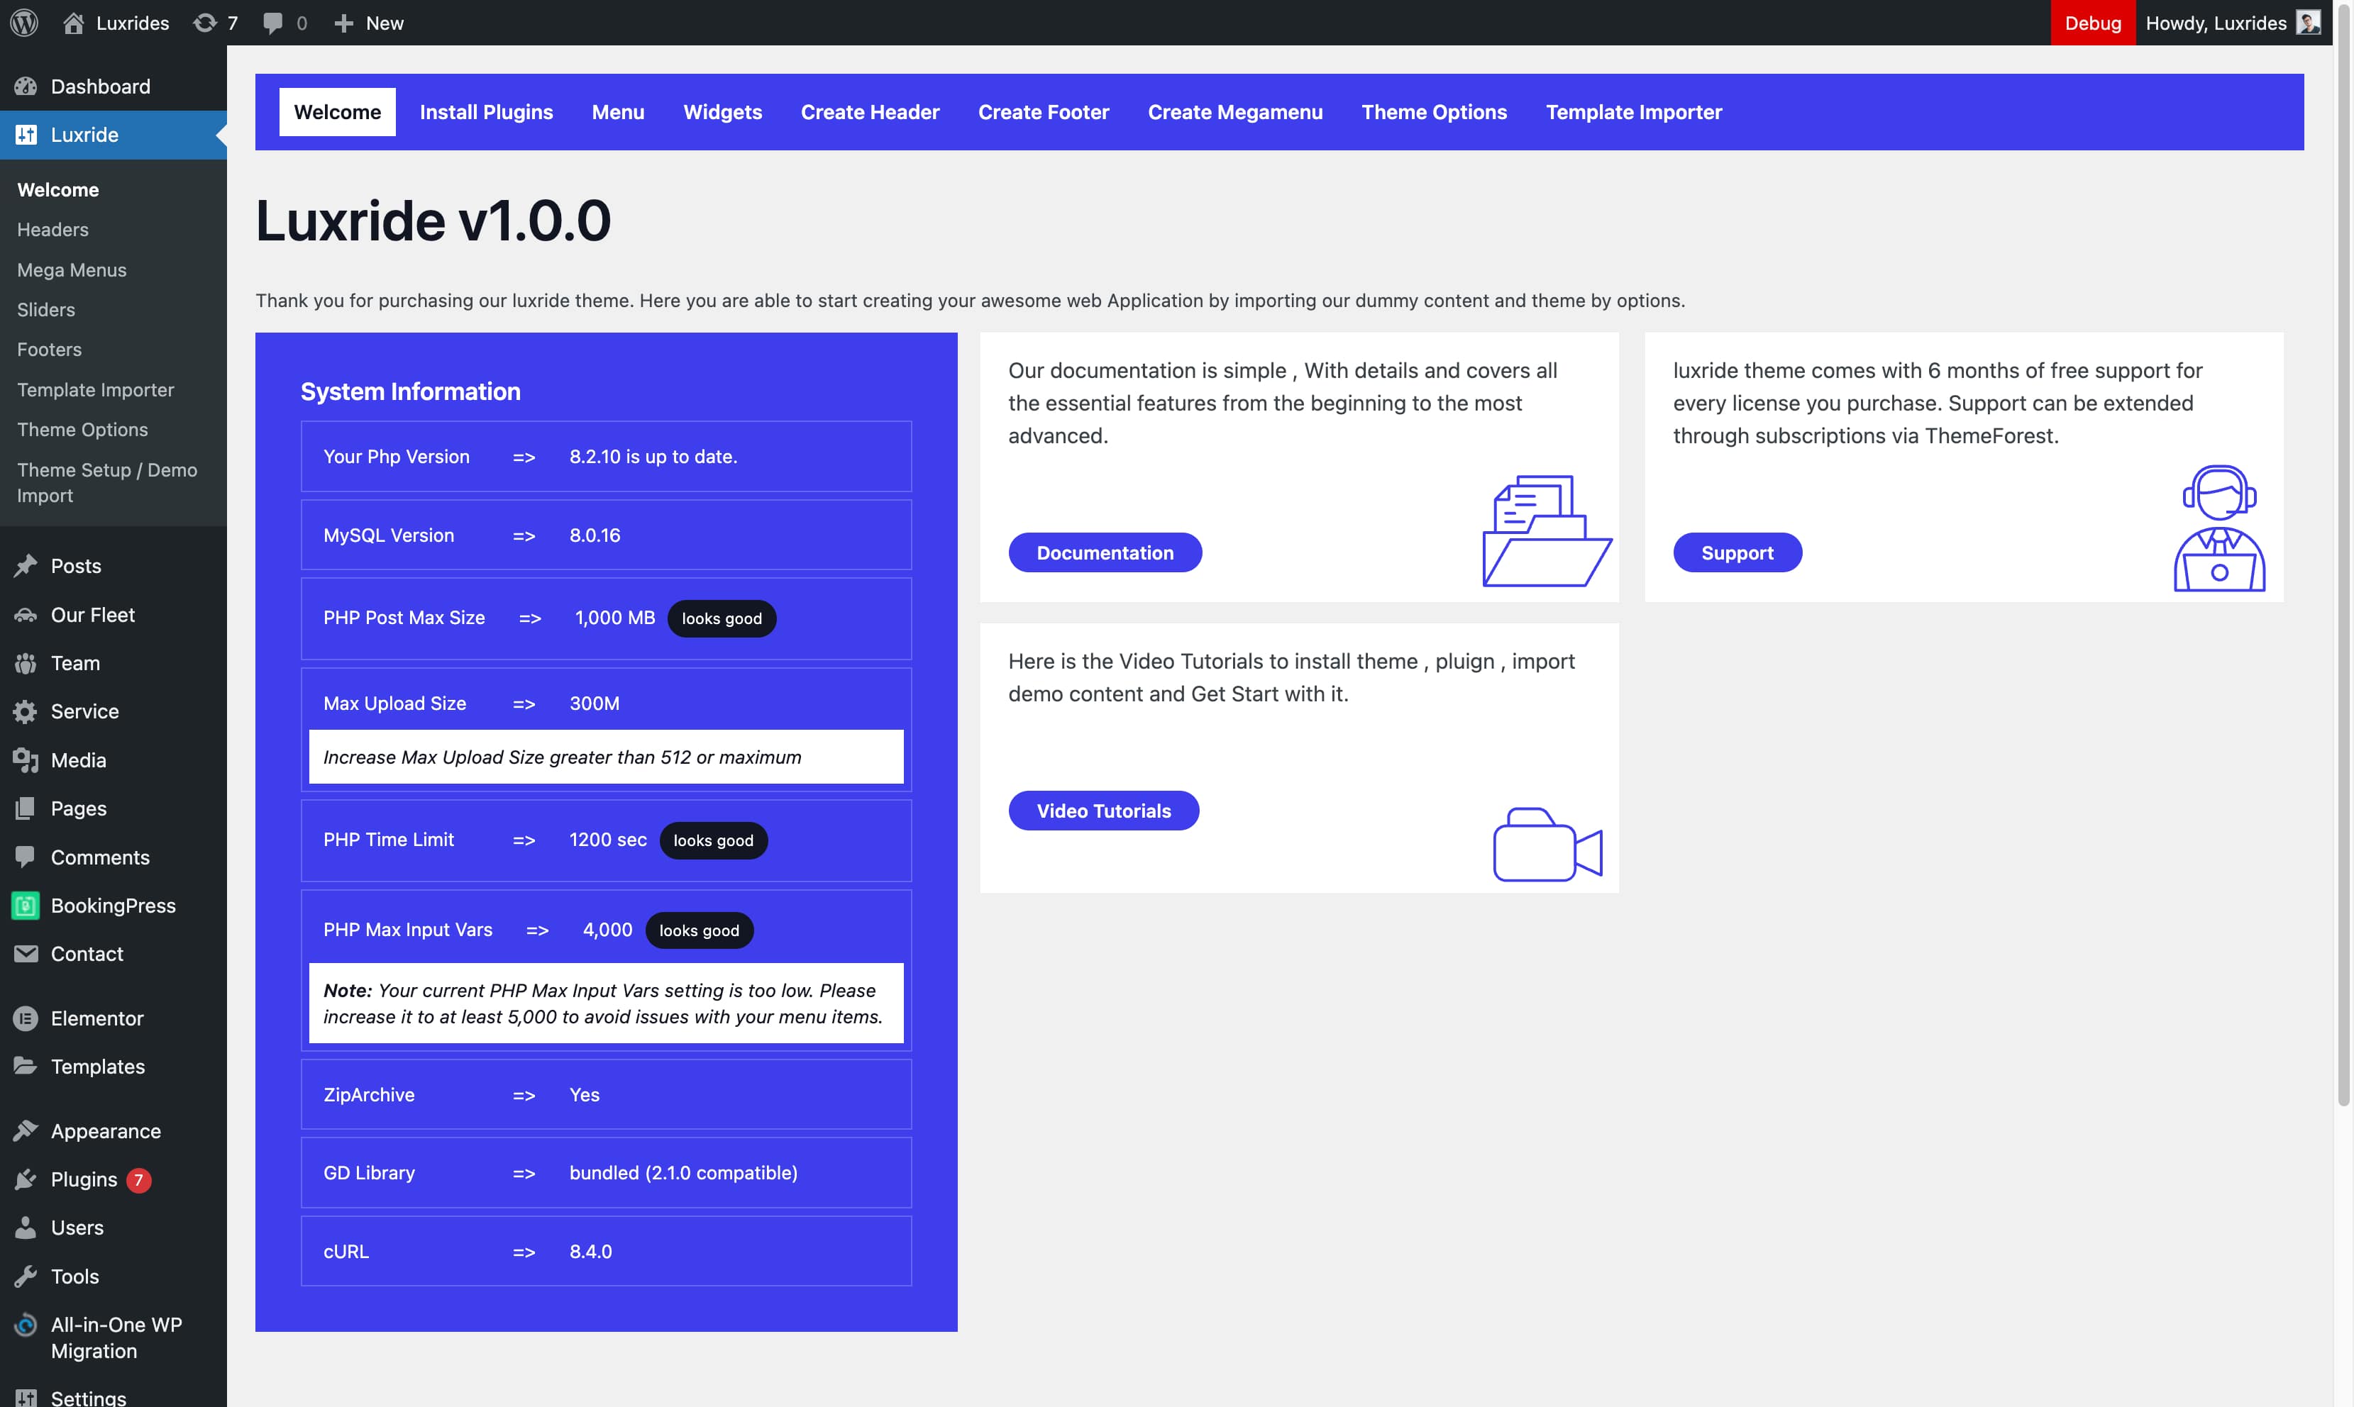Click the ZipArchive 'Yes' value
2354x1407 pixels.
tap(584, 1094)
